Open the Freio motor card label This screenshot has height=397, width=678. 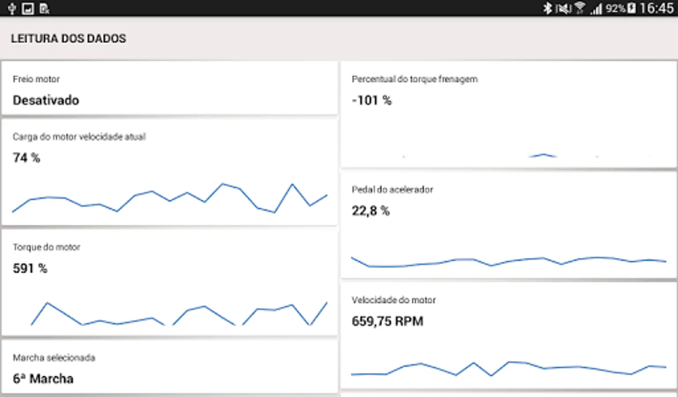(36, 79)
